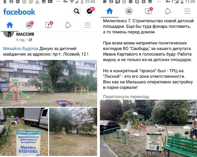Open the large playground photo with slide
The height and width of the screenshot is (157, 197).
48,83
